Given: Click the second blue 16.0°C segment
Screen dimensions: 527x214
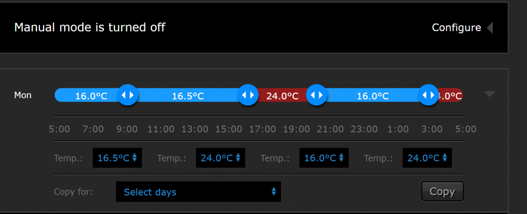Looking at the screenshot, I should point(372,96).
